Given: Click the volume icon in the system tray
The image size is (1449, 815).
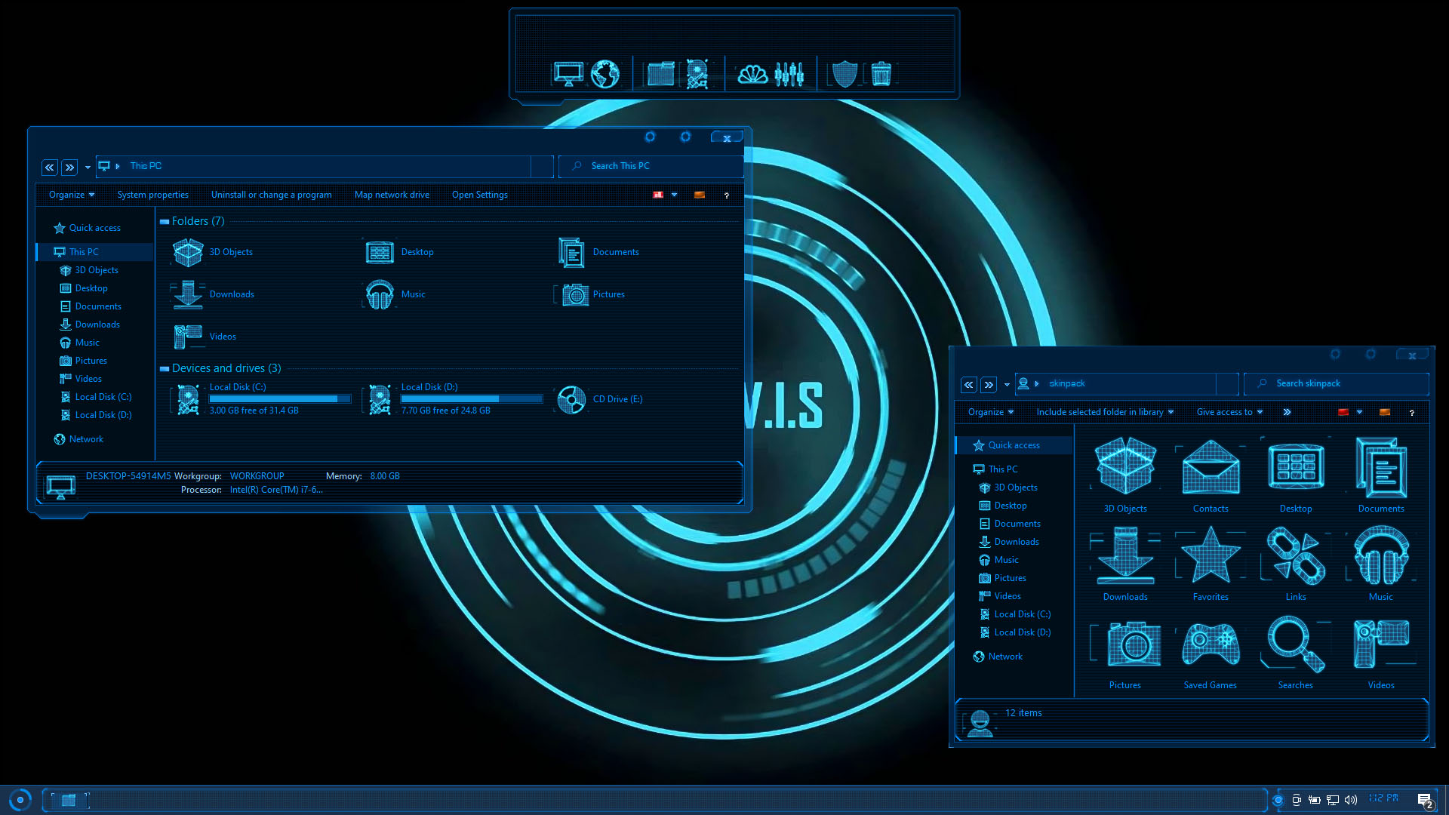Looking at the screenshot, I should (1351, 800).
